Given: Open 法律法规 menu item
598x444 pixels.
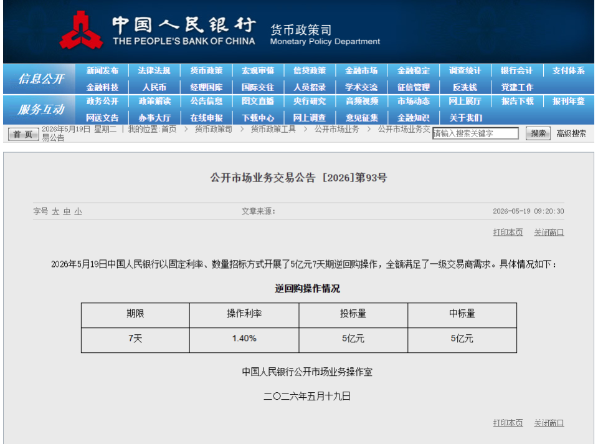Looking at the screenshot, I should 154,70.
